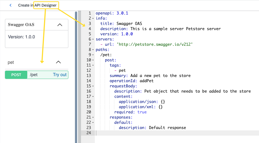Image resolution: width=259 pixels, height=143 pixels.
Task: Collapse the pet tag section
Action: tap(58, 62)
